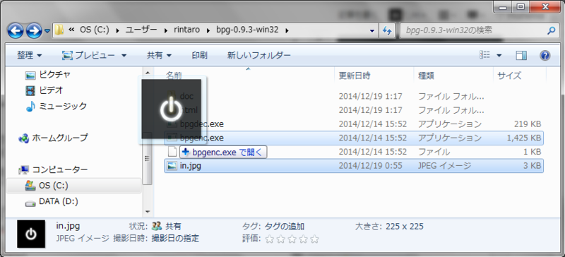Click the 印刷 toolbar button

(x=199, y=56)
